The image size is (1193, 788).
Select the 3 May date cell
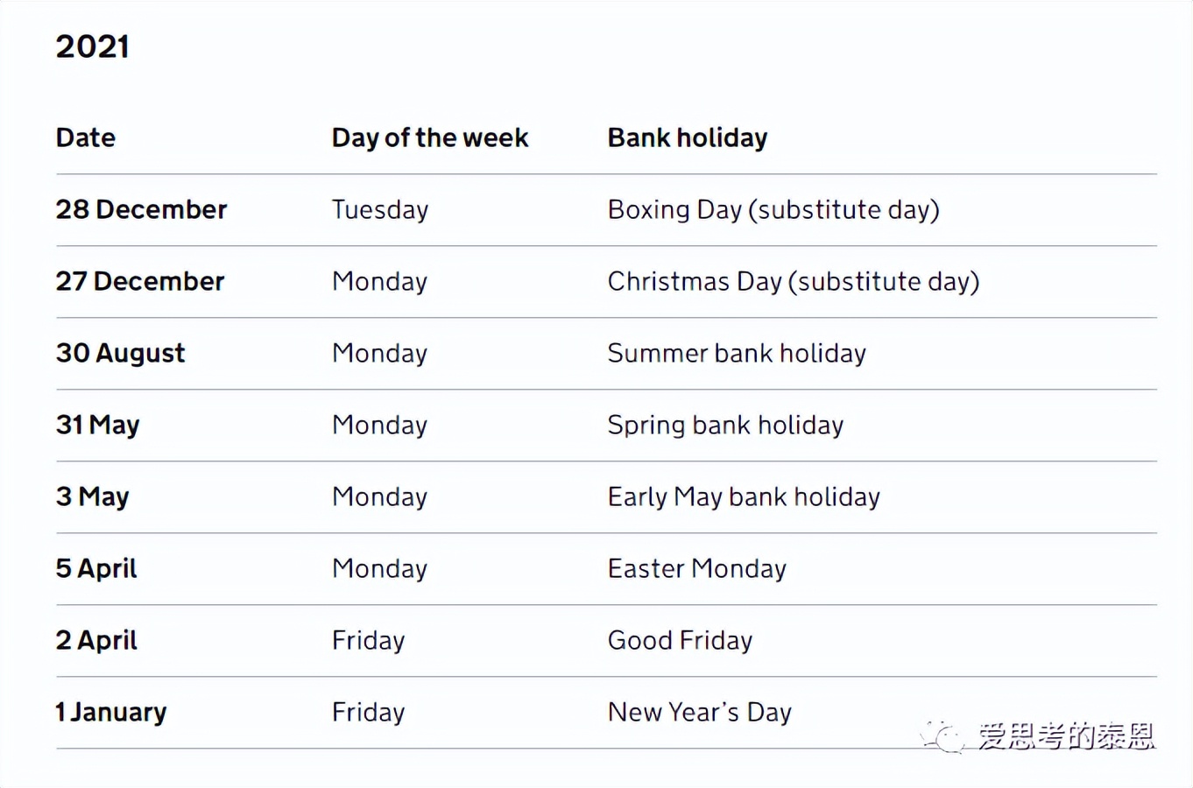[93, 496]
